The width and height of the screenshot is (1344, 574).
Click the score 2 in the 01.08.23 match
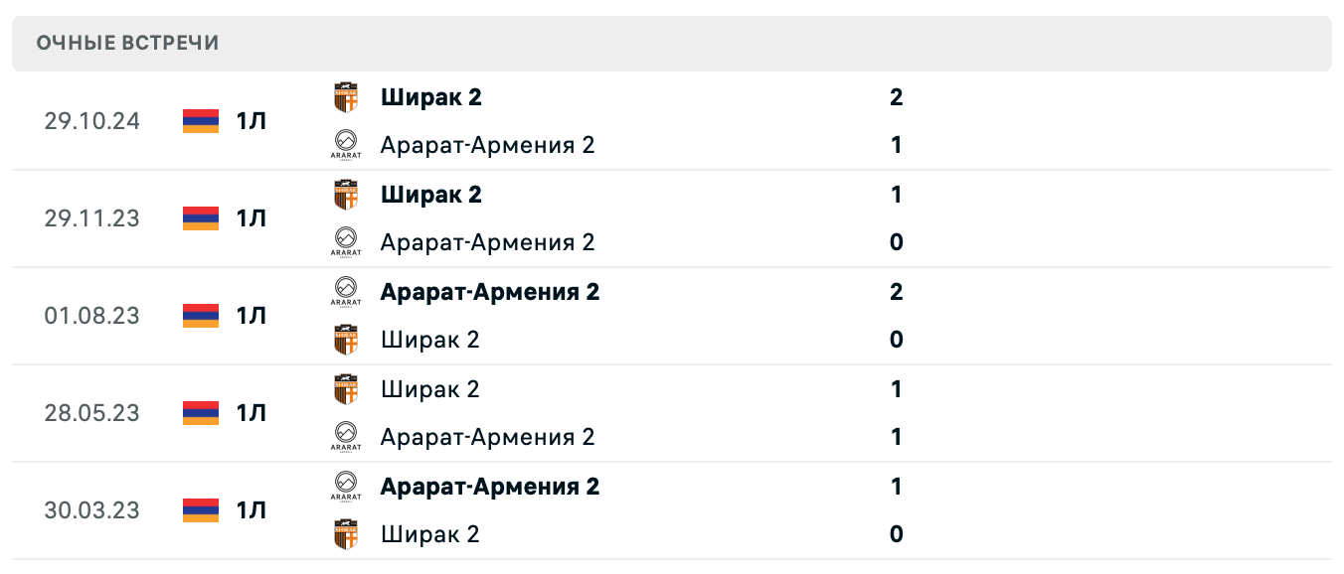click(x=895, y=291)
